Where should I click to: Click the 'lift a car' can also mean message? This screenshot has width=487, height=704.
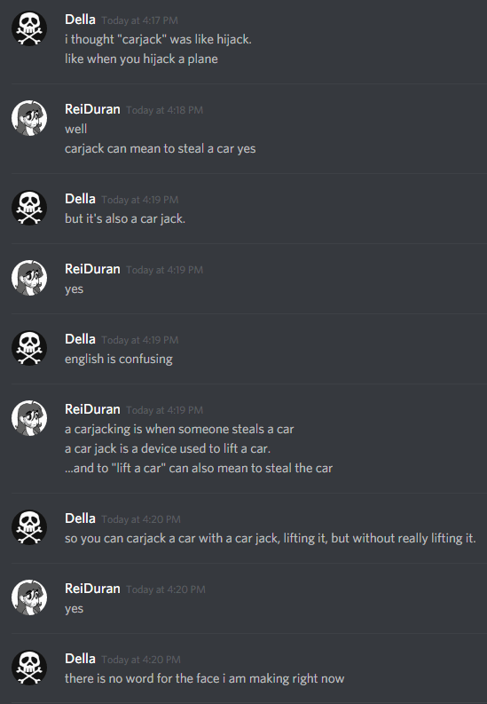coord(199,468)
